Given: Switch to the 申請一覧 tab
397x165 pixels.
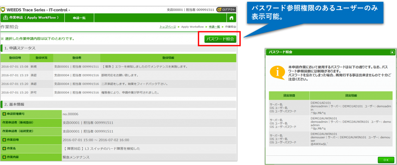Looking at the screenshot, I should pos(79,18).
